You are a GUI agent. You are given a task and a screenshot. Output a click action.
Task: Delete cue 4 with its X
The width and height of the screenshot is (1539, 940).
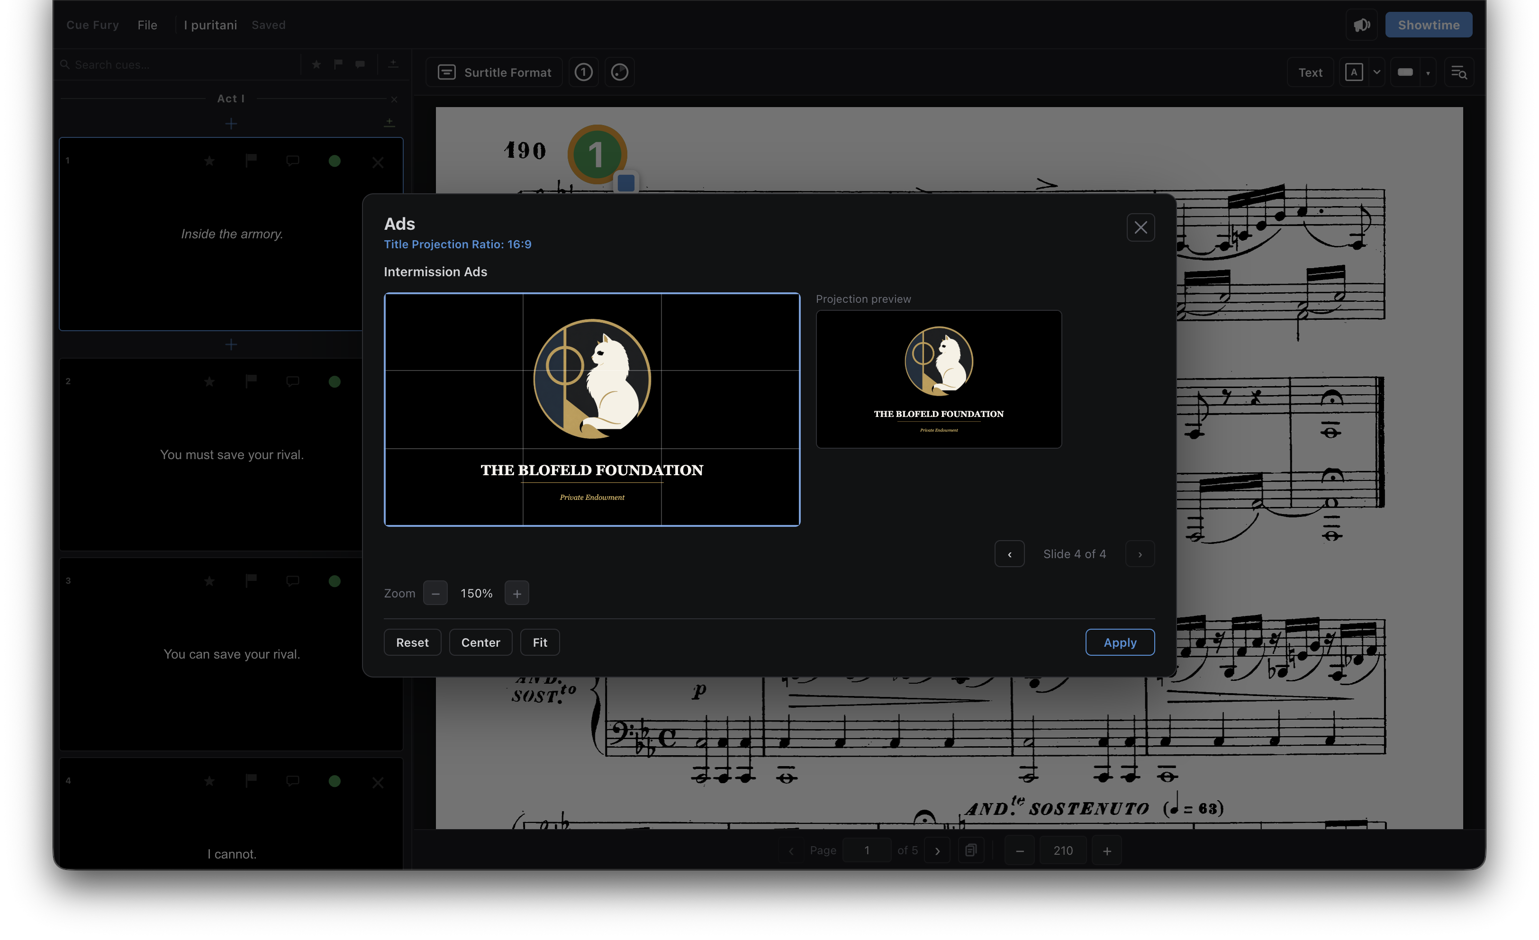pyautogui.click(x=378, y=782)
